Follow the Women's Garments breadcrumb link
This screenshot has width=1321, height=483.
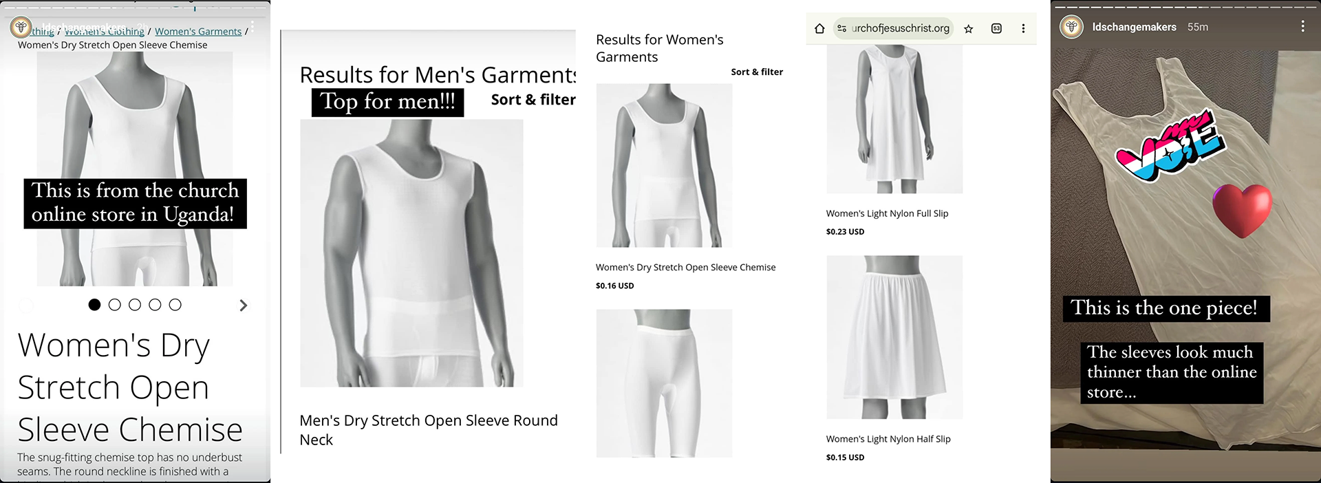198,32
